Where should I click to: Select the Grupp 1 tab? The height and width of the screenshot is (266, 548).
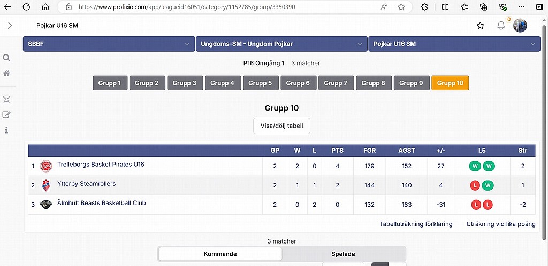110,83
